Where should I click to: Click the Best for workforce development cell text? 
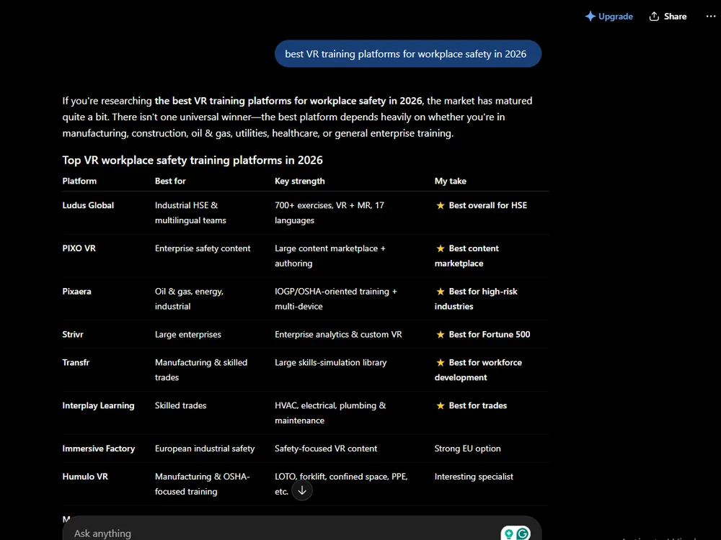coord(478,369)
